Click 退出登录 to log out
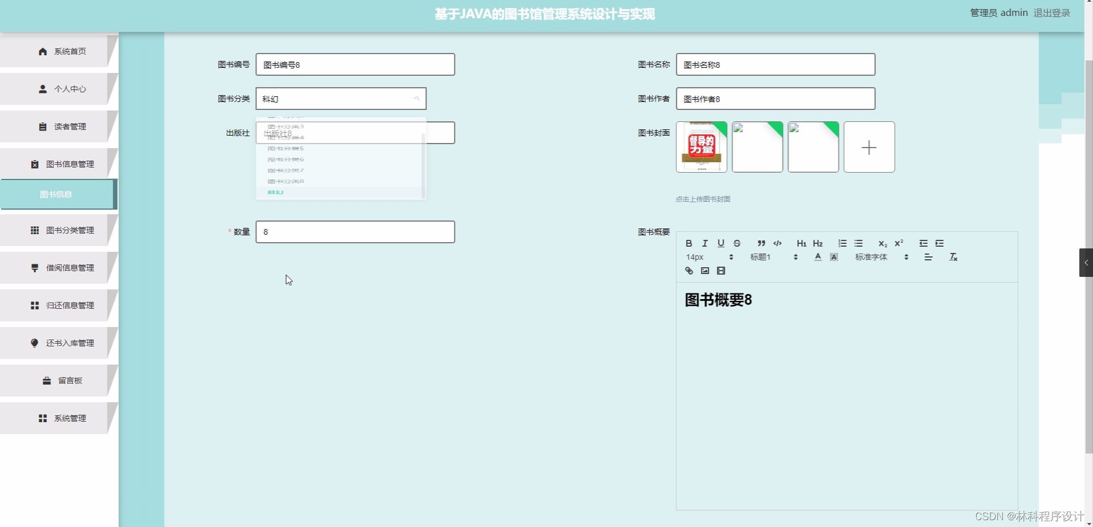 (x=1051, y=13)
